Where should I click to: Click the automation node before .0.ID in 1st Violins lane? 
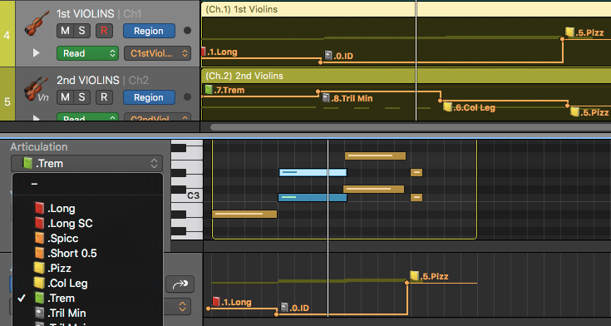coord(321,62)
